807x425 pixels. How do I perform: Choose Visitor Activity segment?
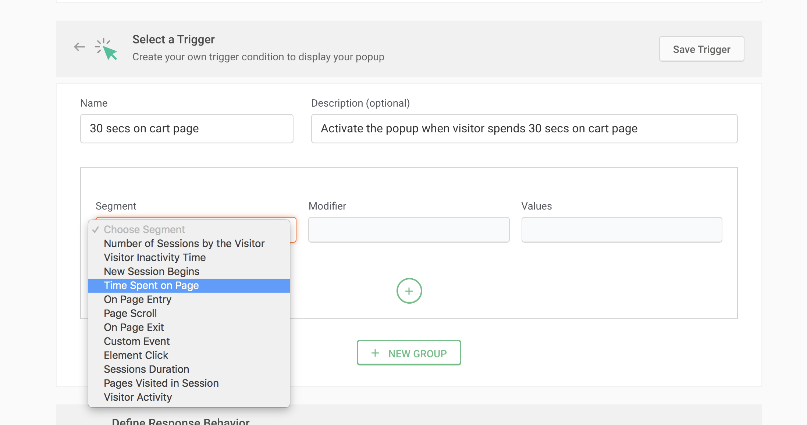tap(138, 397)
